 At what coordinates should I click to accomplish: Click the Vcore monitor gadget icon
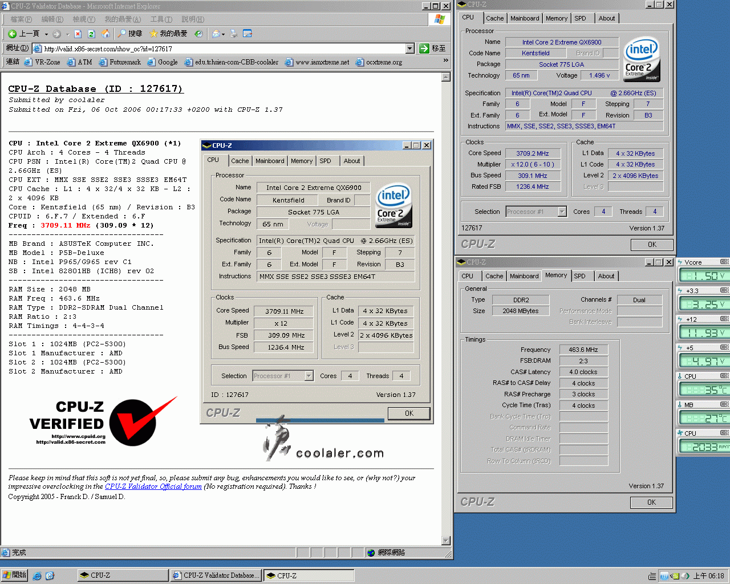point(680,262)
